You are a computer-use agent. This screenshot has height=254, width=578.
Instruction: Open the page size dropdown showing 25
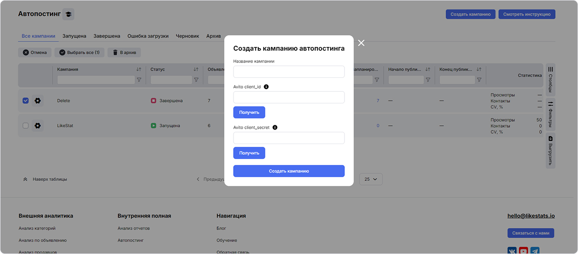point(371,179)
